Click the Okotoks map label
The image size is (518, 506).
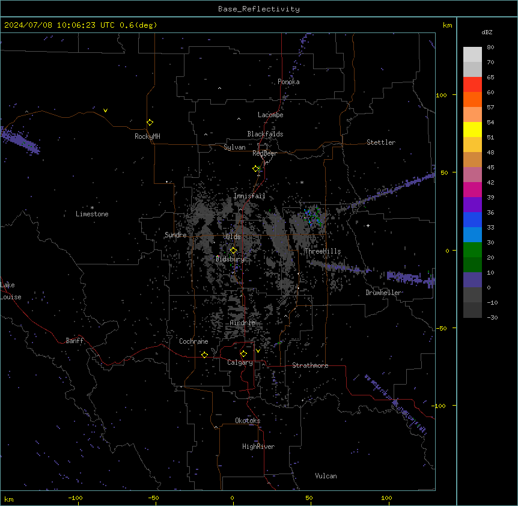[248, 421]
